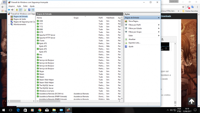Click the green check icon of iTunes rule

pyautogui.click(x=38, y=41)
